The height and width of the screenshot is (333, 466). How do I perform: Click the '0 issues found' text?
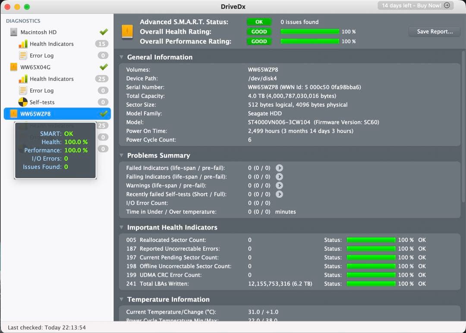(x=299, y=22)
